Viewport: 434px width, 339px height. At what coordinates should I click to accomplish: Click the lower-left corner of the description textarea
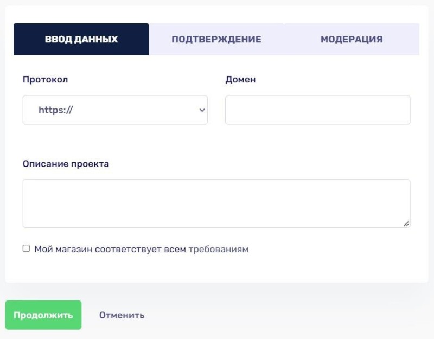tap(28, 222)
